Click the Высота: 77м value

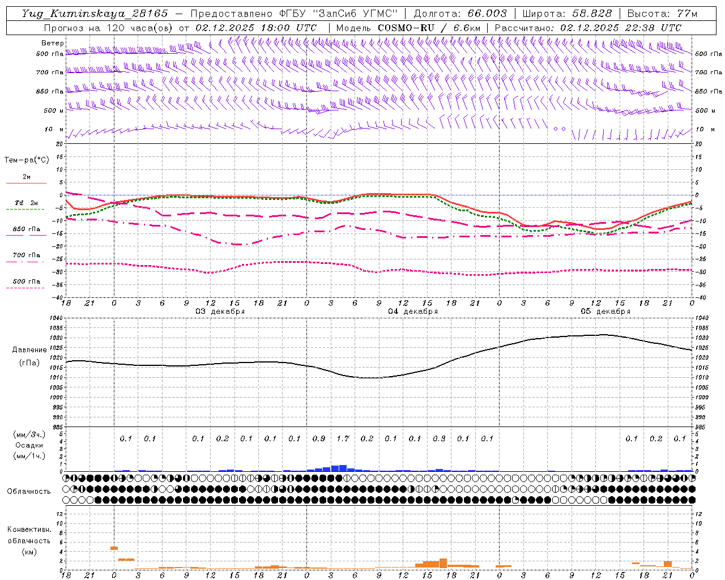(x=662, y=14)
